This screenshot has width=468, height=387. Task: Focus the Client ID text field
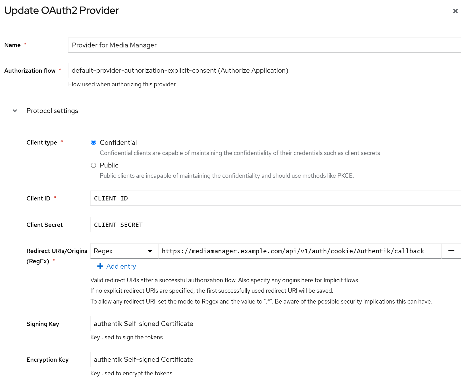click(x=275, y=198)
